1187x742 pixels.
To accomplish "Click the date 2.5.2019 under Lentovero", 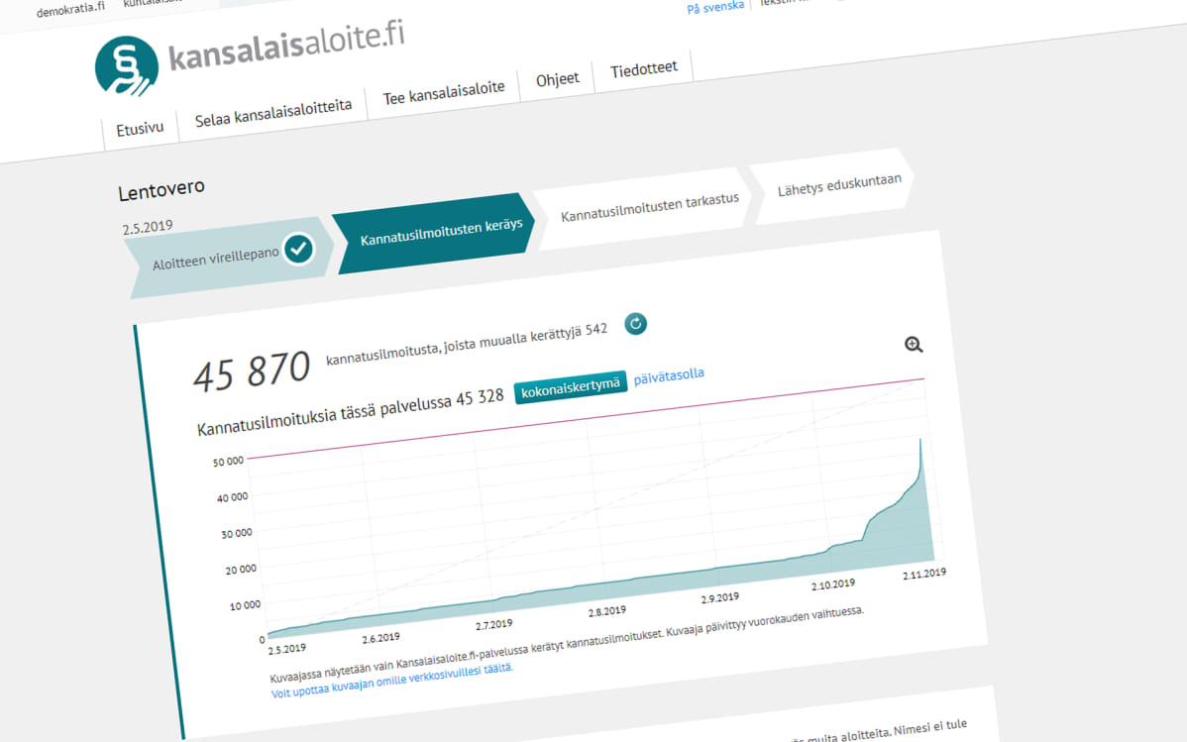I will (148, 227).
